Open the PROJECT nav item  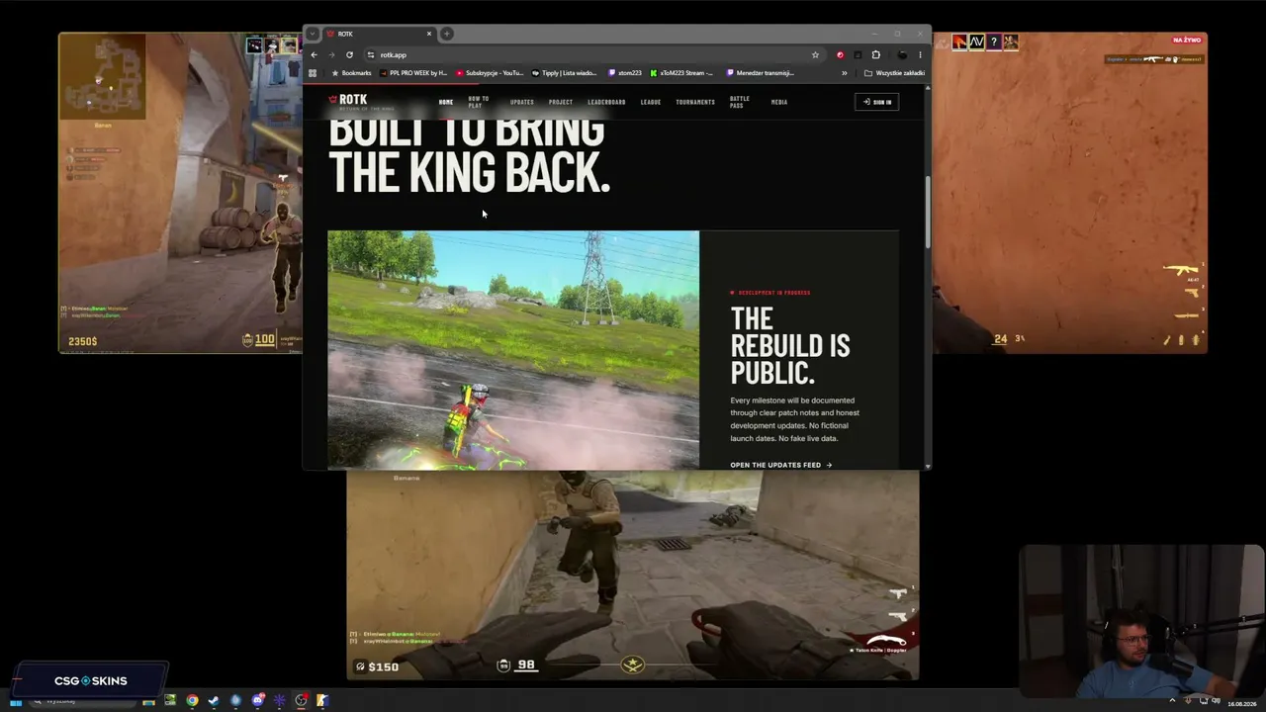[x=561, y=102]
